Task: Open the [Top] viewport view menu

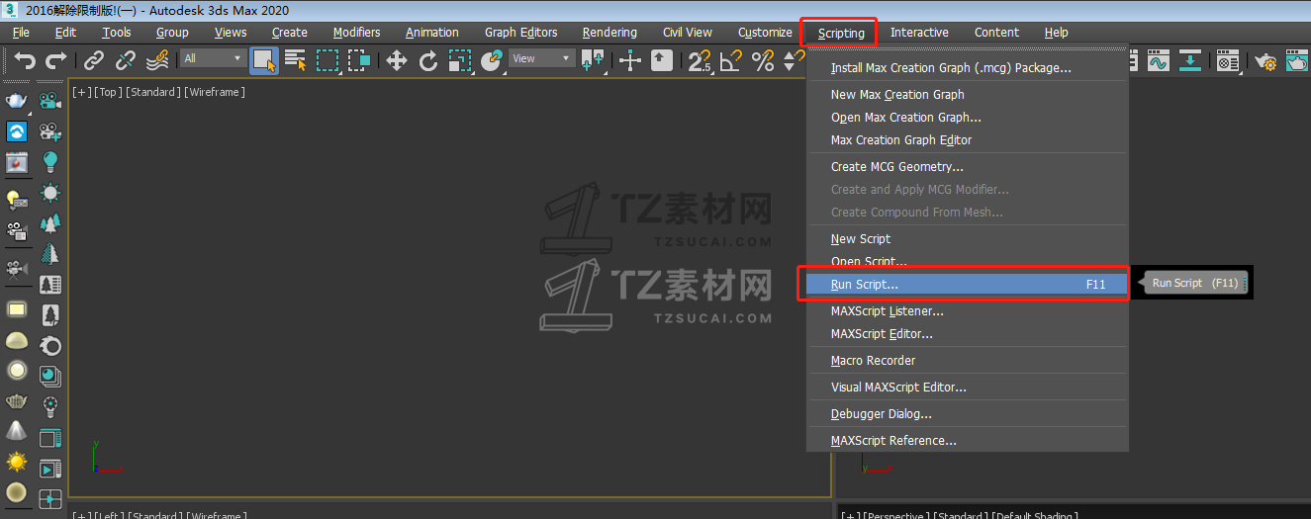Action: point(107,92)
